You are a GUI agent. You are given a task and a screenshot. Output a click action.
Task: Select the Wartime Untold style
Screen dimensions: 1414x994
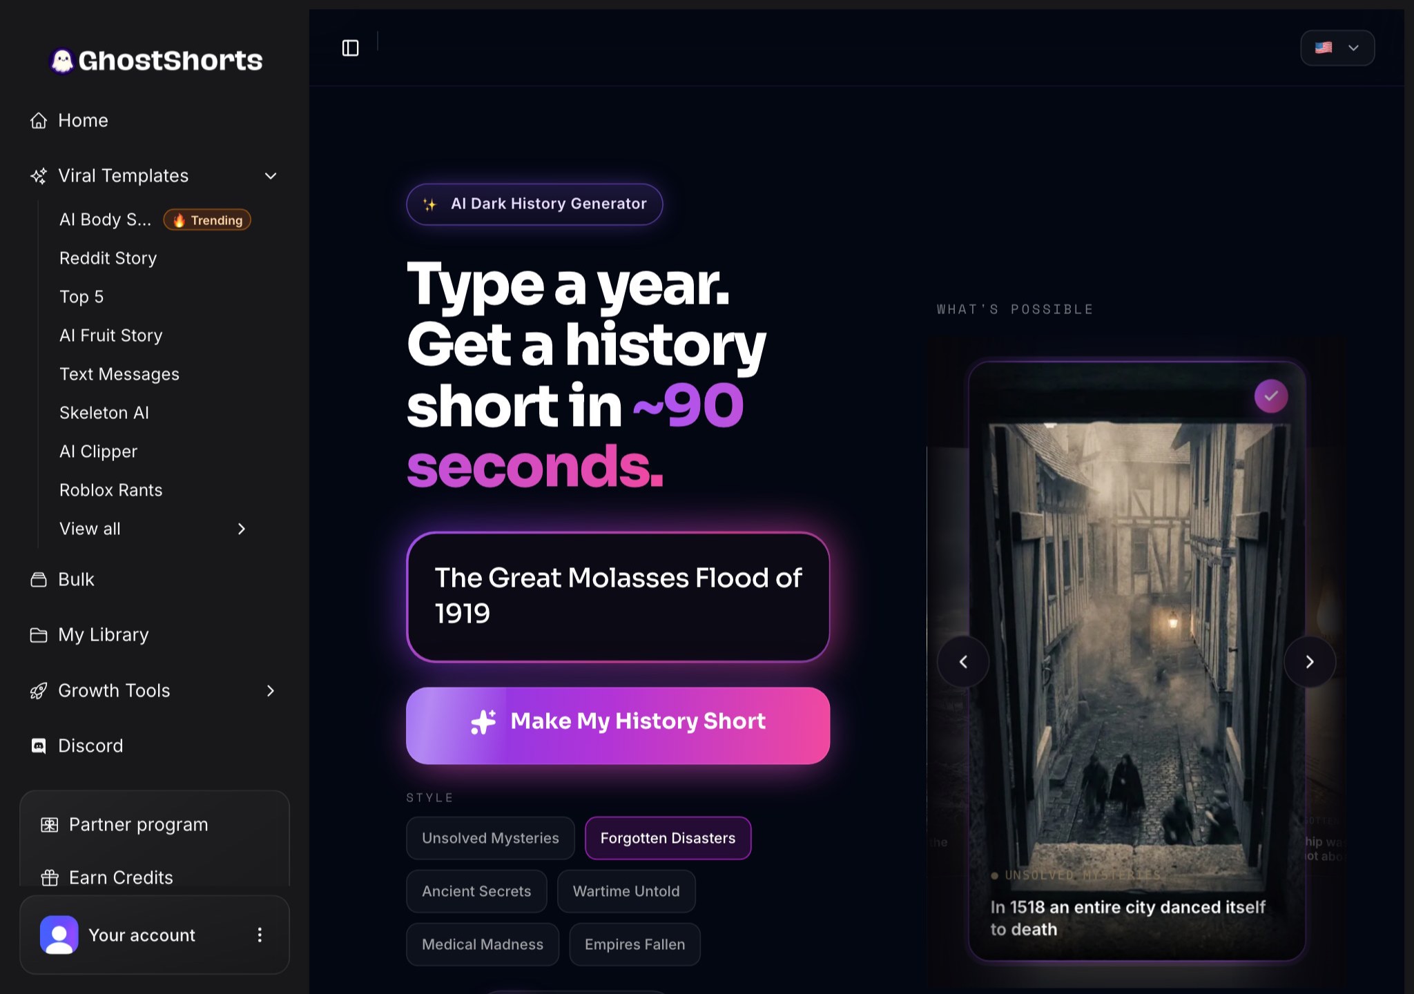coord(626,891)
